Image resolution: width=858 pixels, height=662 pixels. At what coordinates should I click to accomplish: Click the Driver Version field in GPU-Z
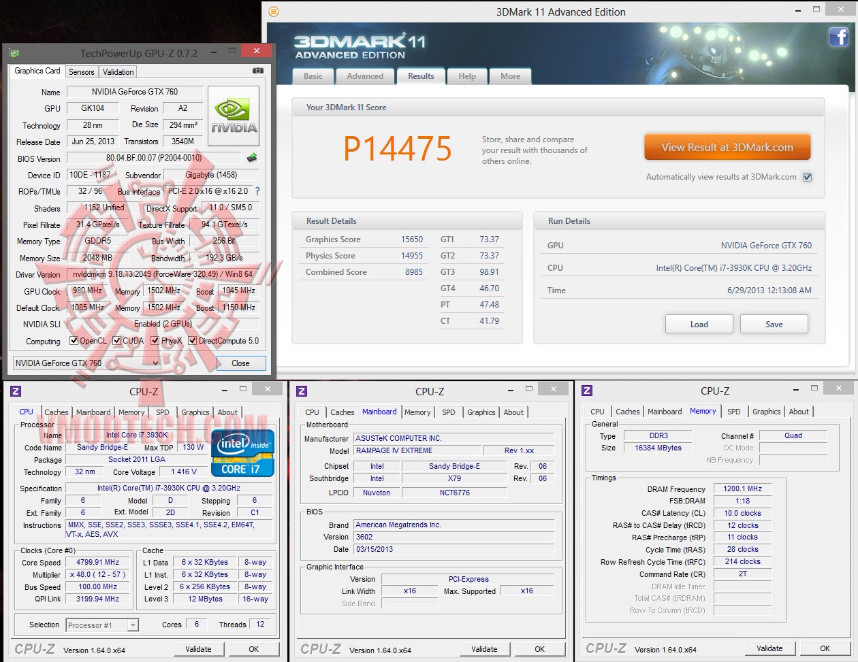[162, 275]
